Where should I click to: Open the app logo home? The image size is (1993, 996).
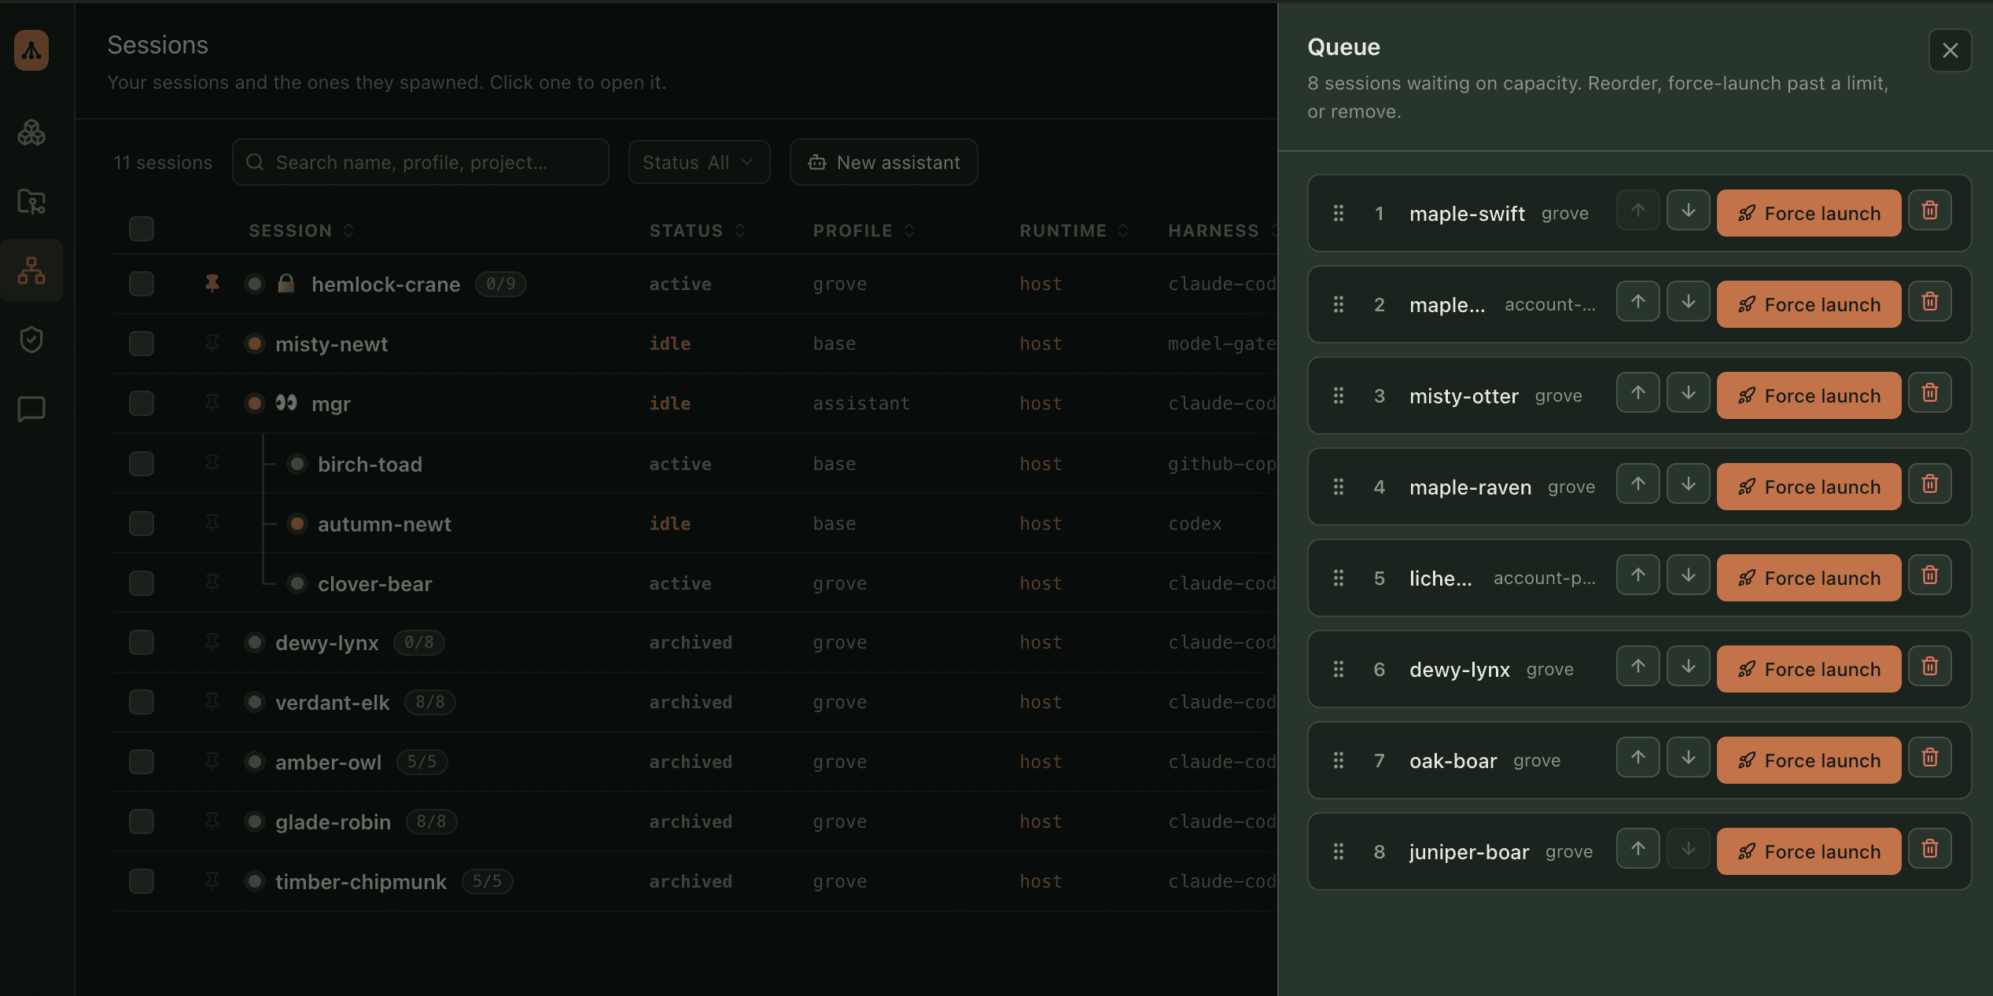coord(31,50)
